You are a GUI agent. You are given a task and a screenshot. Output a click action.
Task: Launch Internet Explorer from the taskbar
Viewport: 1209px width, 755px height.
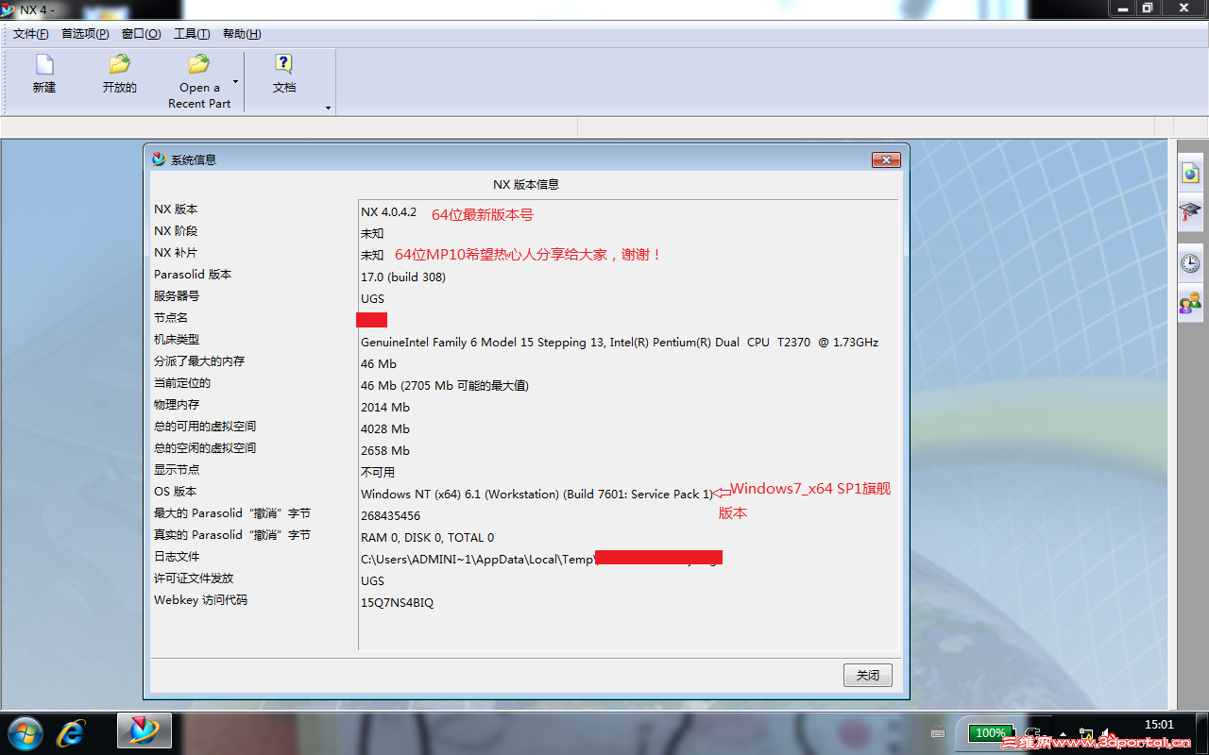(x=71, y=732)
